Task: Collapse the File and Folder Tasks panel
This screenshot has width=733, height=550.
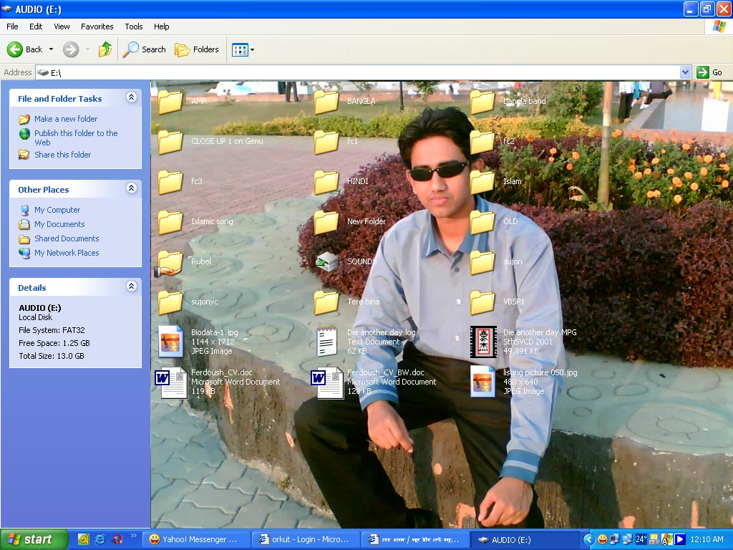Action: click(x=132, y=97)
